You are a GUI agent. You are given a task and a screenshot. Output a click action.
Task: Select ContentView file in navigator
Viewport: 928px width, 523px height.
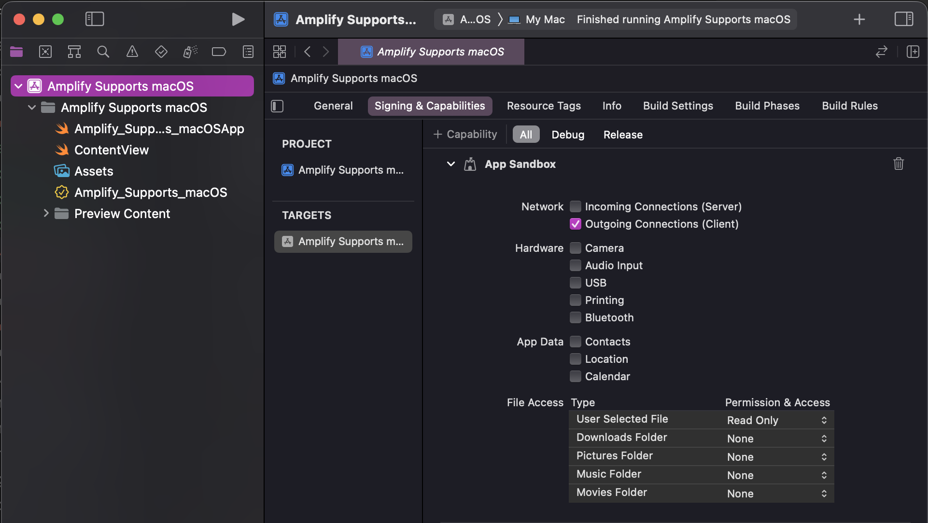[111, 150]
